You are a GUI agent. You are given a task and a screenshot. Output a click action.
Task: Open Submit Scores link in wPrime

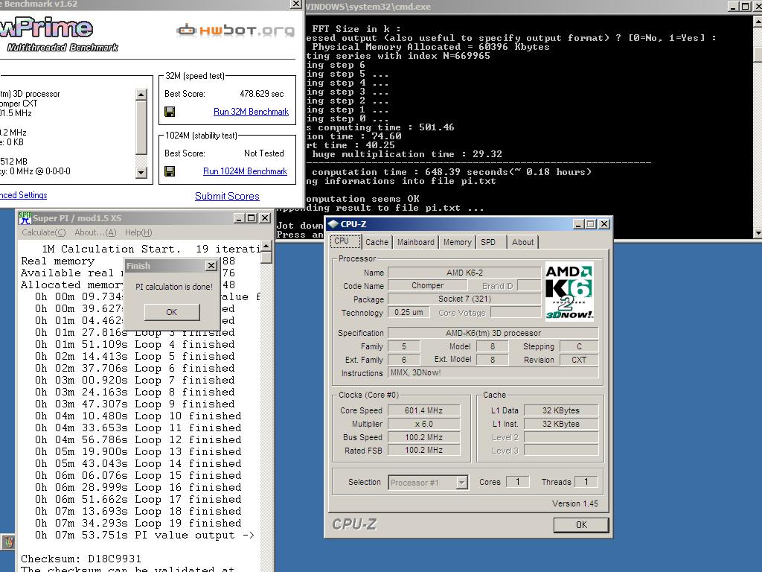coord(227,196)
